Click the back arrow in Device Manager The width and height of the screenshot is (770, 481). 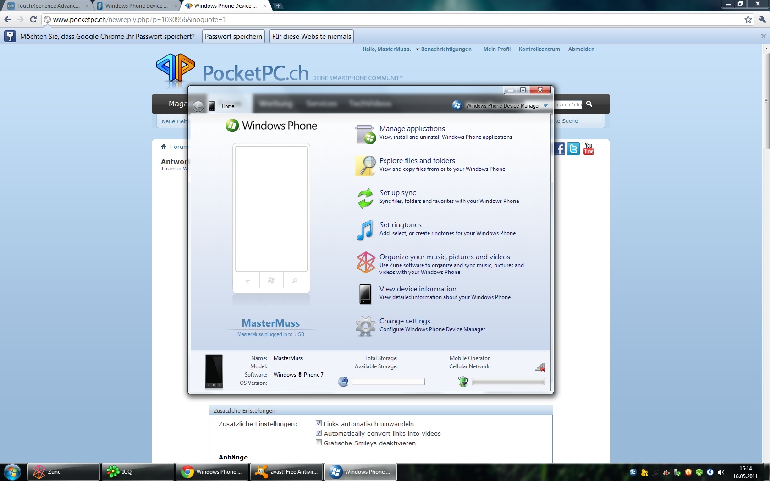coord(198,106)
